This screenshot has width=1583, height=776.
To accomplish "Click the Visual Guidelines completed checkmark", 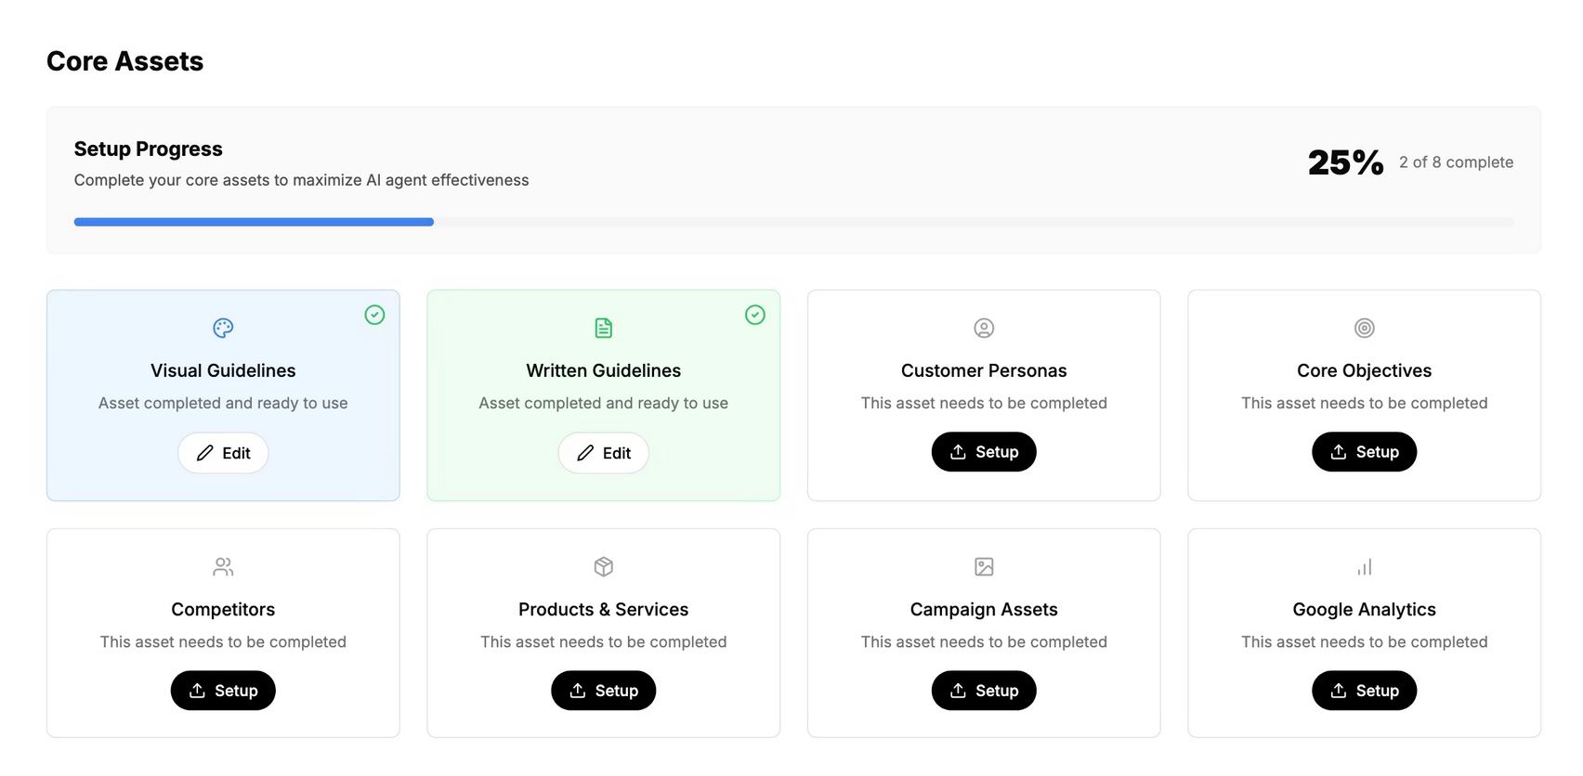I will pyautogui.click(x=374, y=315).
